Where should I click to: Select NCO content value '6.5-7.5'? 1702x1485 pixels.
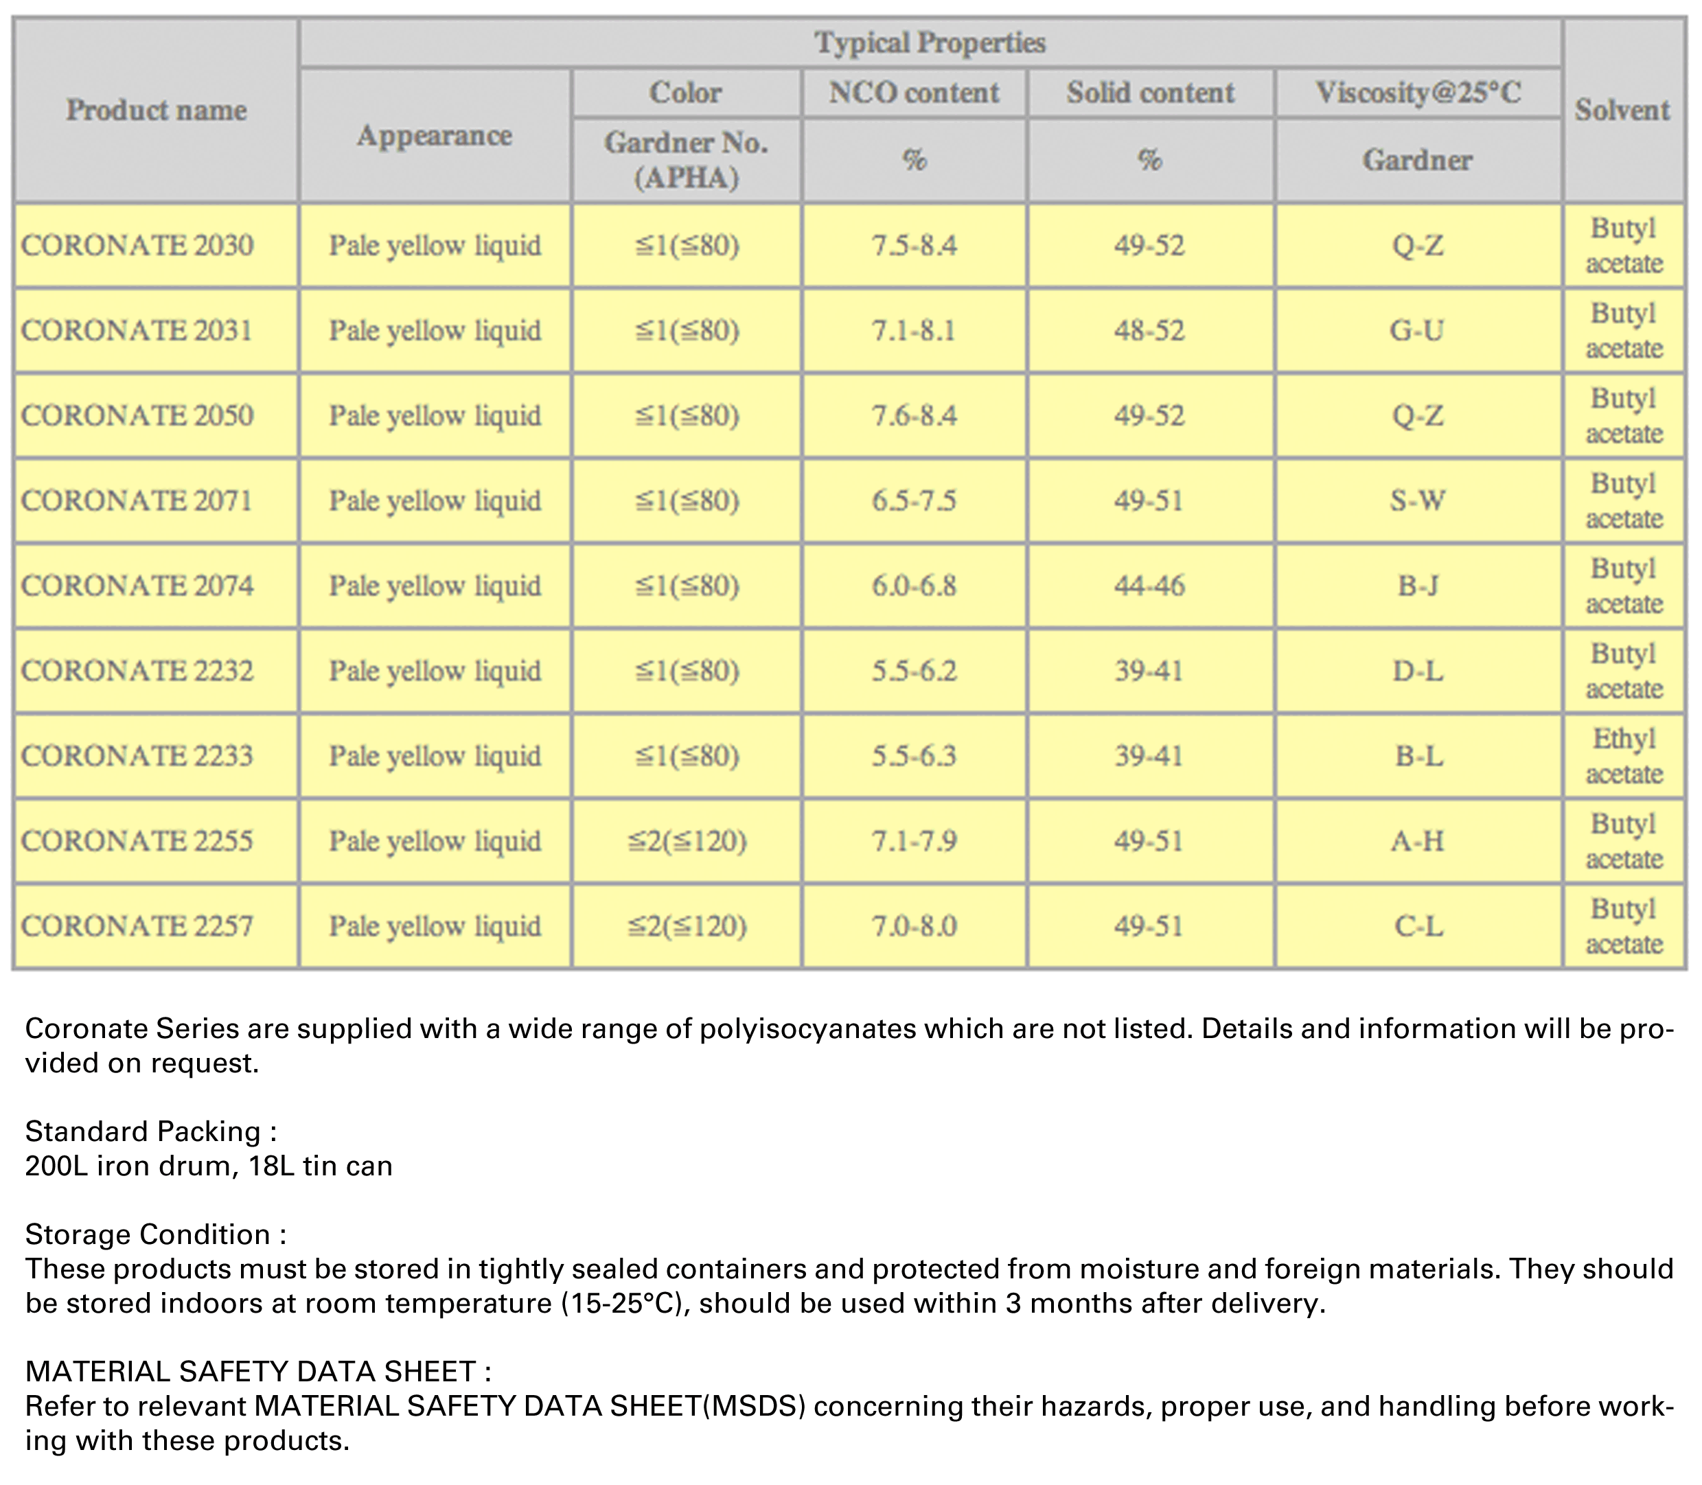[x=915, y=500]
